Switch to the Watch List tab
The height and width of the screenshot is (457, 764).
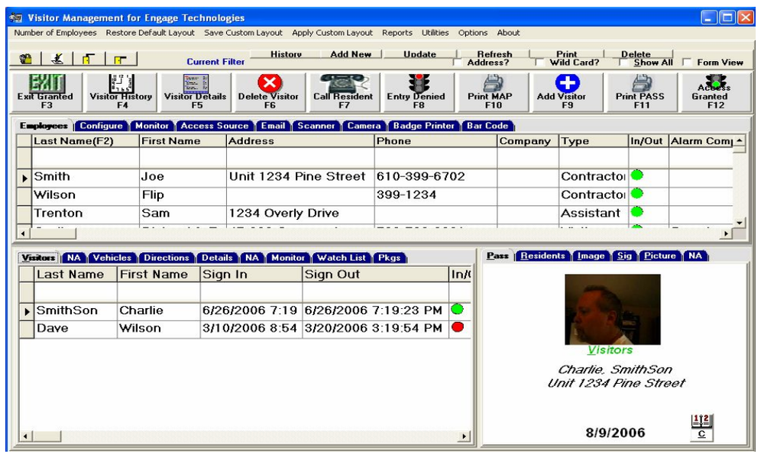coord(342,257)
